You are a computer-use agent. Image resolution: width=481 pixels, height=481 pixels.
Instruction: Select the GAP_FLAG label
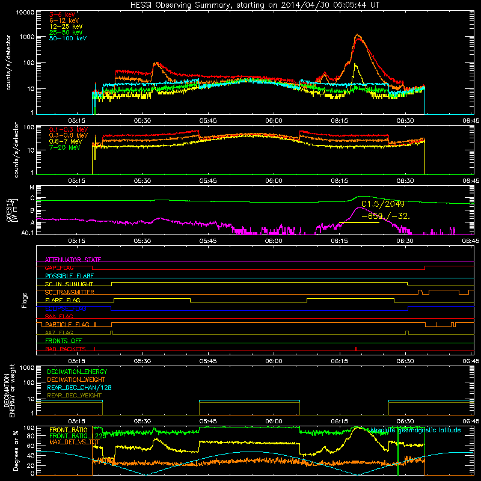(x=59, y=268)
